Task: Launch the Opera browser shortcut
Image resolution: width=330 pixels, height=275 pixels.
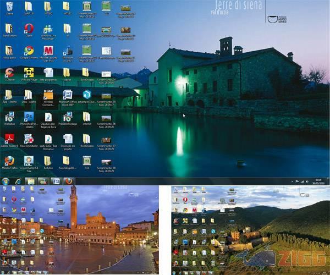Action: click(x=29, y=28)
